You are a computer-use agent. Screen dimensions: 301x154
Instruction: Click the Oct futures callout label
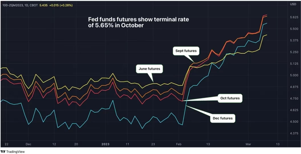(x=230, y=98)
